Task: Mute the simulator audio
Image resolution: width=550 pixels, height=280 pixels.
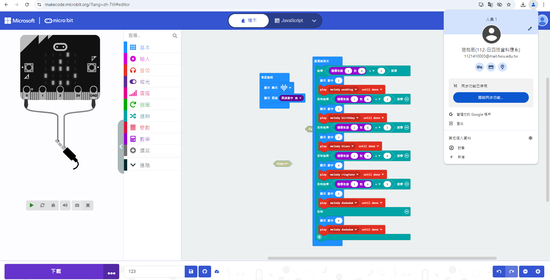Action: tap(65, 205)
